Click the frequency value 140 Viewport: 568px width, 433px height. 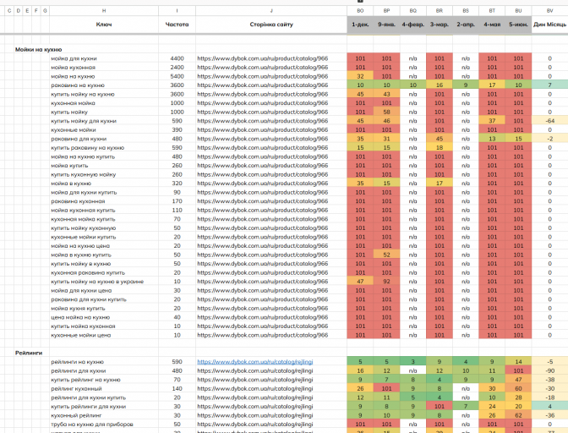point(177,388)
